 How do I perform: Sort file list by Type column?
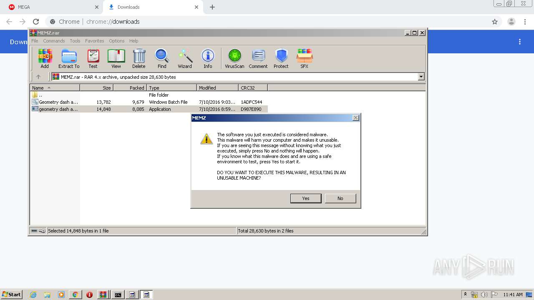tap(171, 87)
